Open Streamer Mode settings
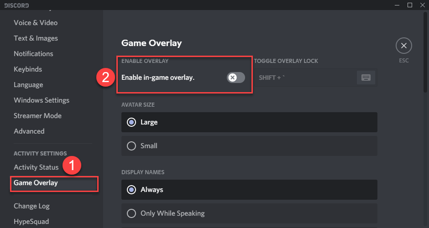429x228 pixels. [x=37, y=116]
